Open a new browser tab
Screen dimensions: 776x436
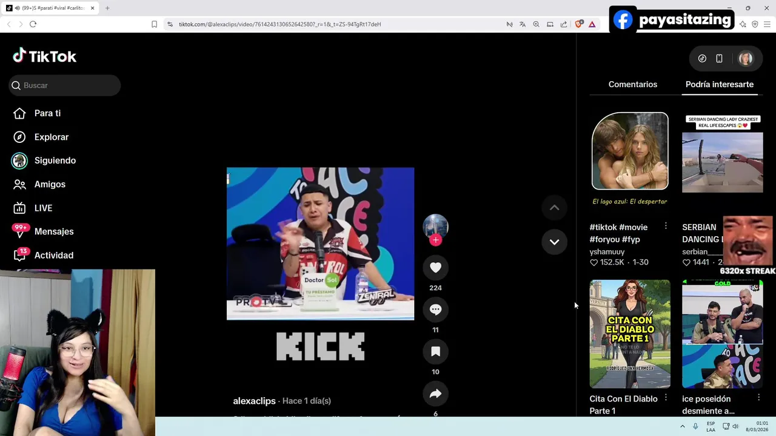(107, 8)
